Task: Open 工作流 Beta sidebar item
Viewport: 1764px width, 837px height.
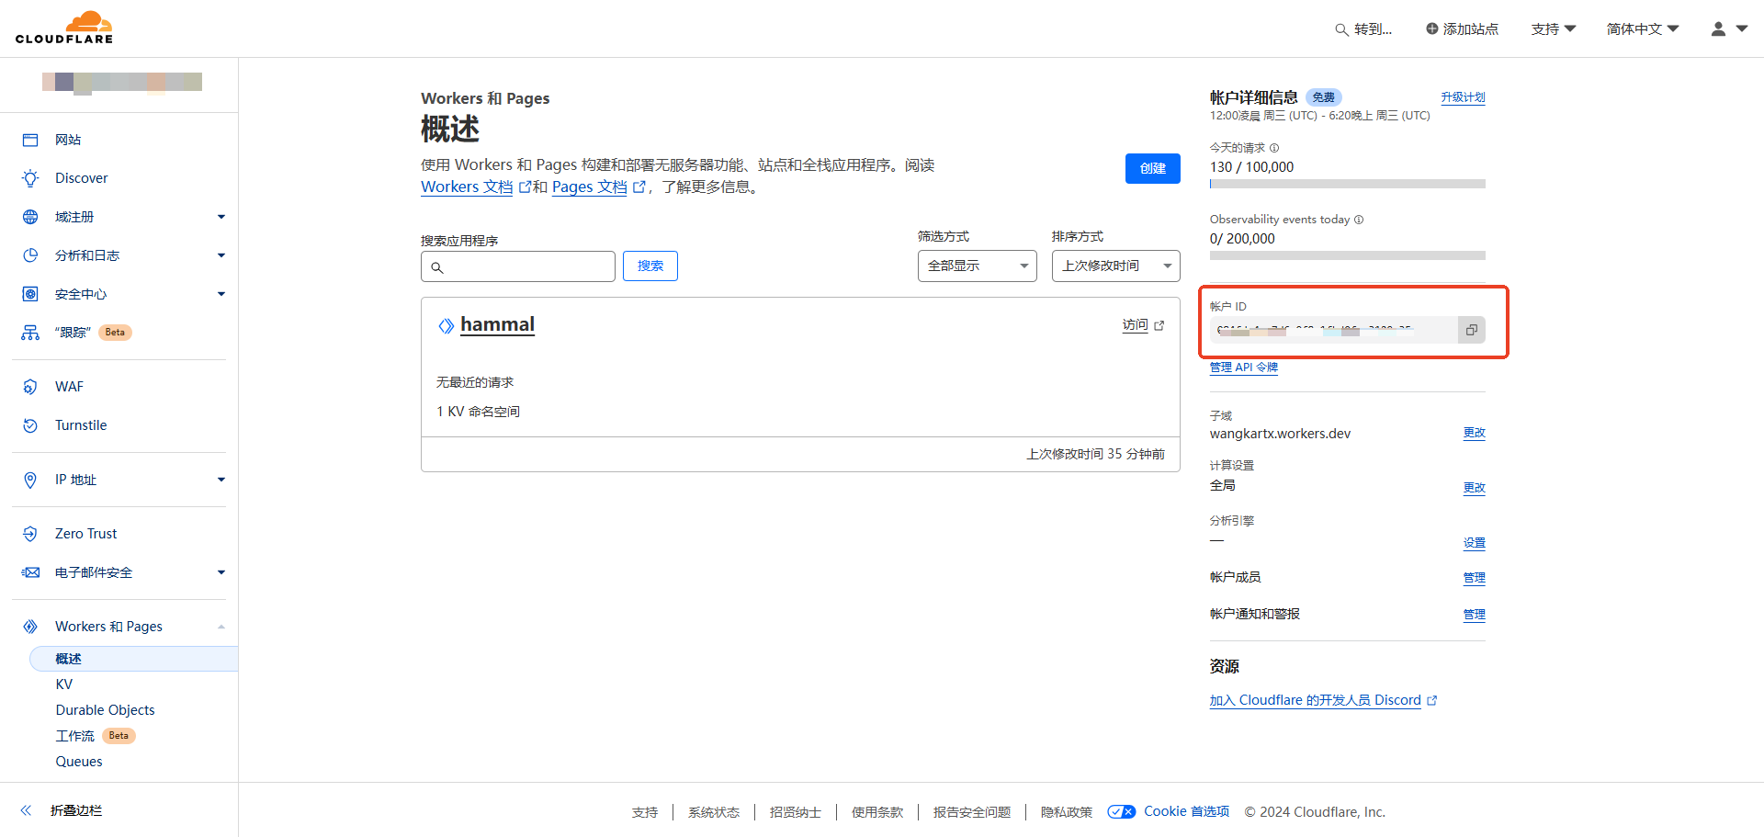Action: coord(96,736)
